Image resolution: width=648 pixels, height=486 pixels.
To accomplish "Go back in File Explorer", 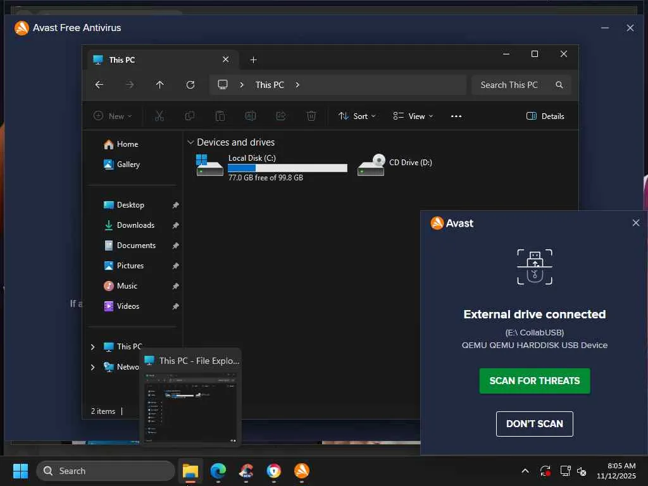I will (x=99, y=85).
